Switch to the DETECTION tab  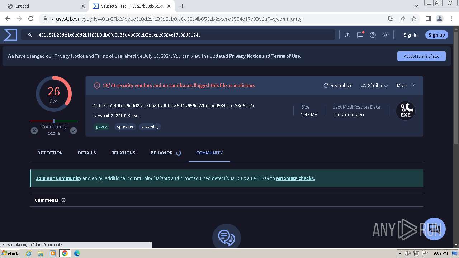coord(50,153)
